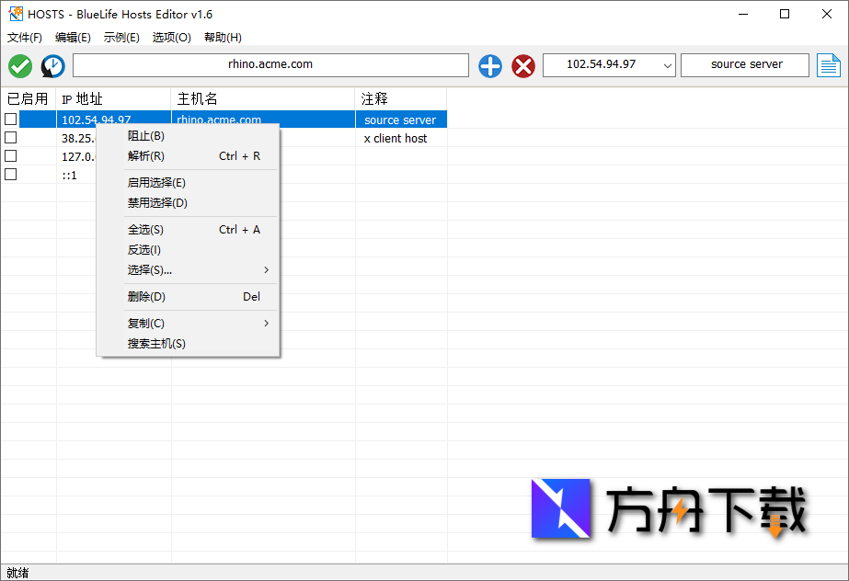Enable the checkbox on the ::1 entry
Image resolution: width=849 pixels, height=581 pixels.
pos(10,174)
